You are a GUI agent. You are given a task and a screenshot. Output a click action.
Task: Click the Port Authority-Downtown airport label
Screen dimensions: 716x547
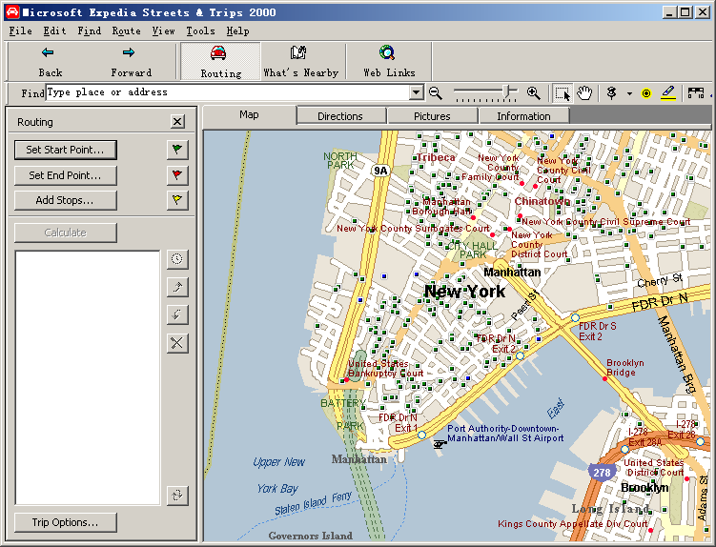pos(505,434)
